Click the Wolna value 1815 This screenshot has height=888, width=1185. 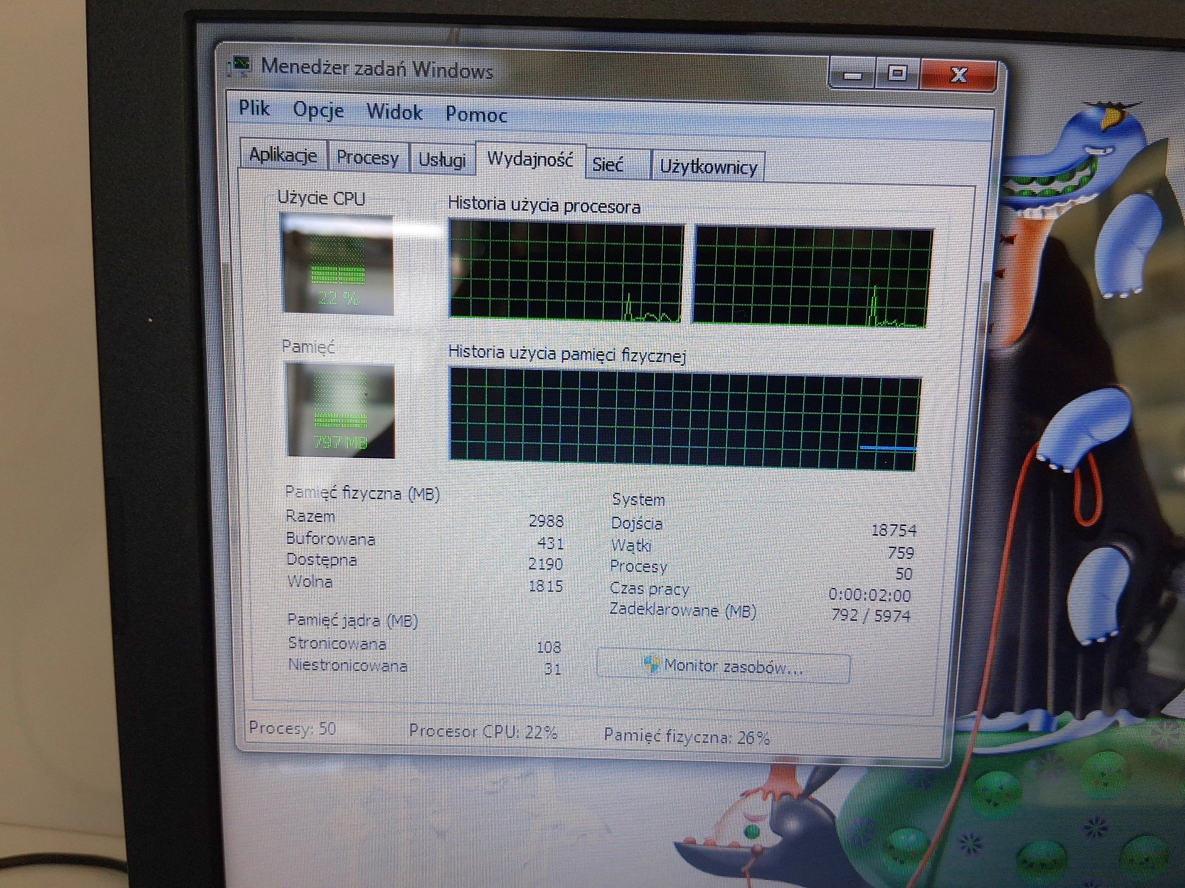545,586
